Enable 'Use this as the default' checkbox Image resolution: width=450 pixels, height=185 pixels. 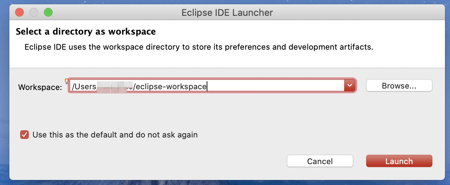pyautogui.click(x=24, y=135)
